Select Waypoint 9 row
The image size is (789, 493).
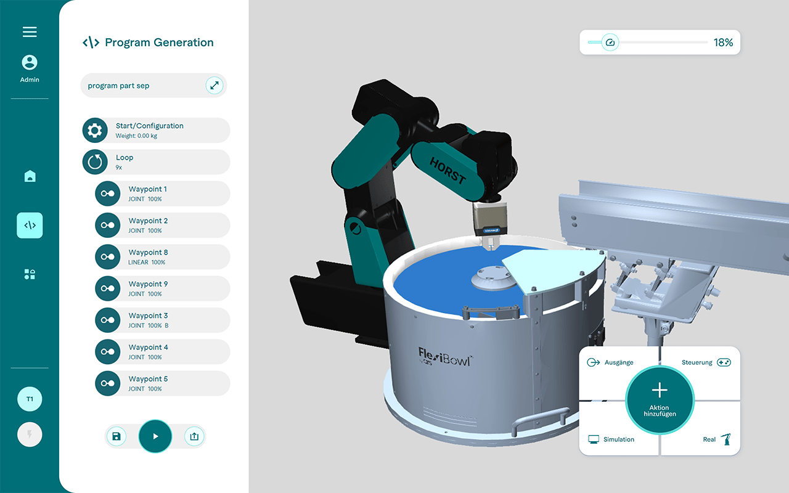point(163,288)
